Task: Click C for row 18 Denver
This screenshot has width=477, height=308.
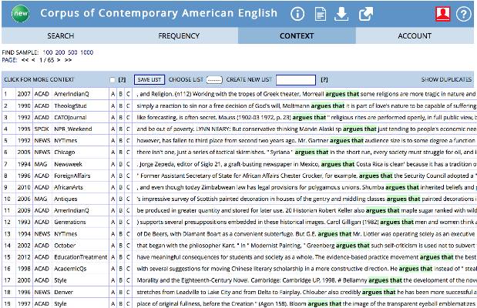Action: [x=128, y=292]
